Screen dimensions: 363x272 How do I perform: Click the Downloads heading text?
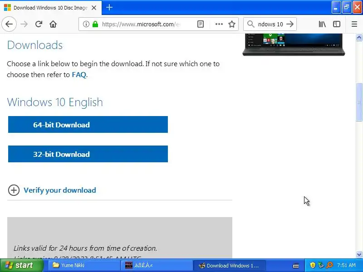click(x=35, y=45)
